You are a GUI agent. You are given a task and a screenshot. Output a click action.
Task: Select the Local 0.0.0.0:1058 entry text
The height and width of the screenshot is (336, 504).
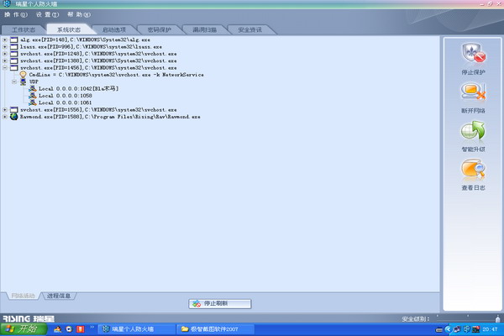[66, 96]
